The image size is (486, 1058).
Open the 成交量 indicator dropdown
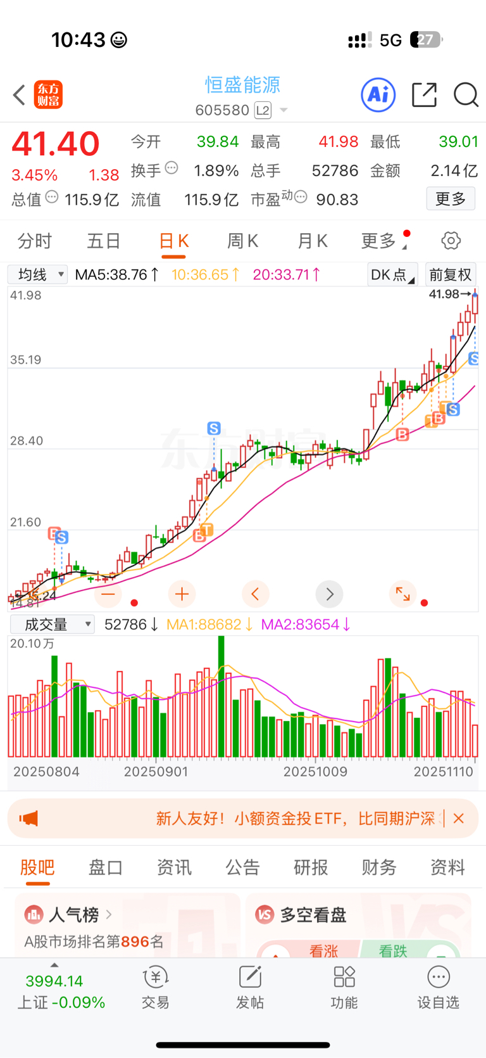(53, 624)
